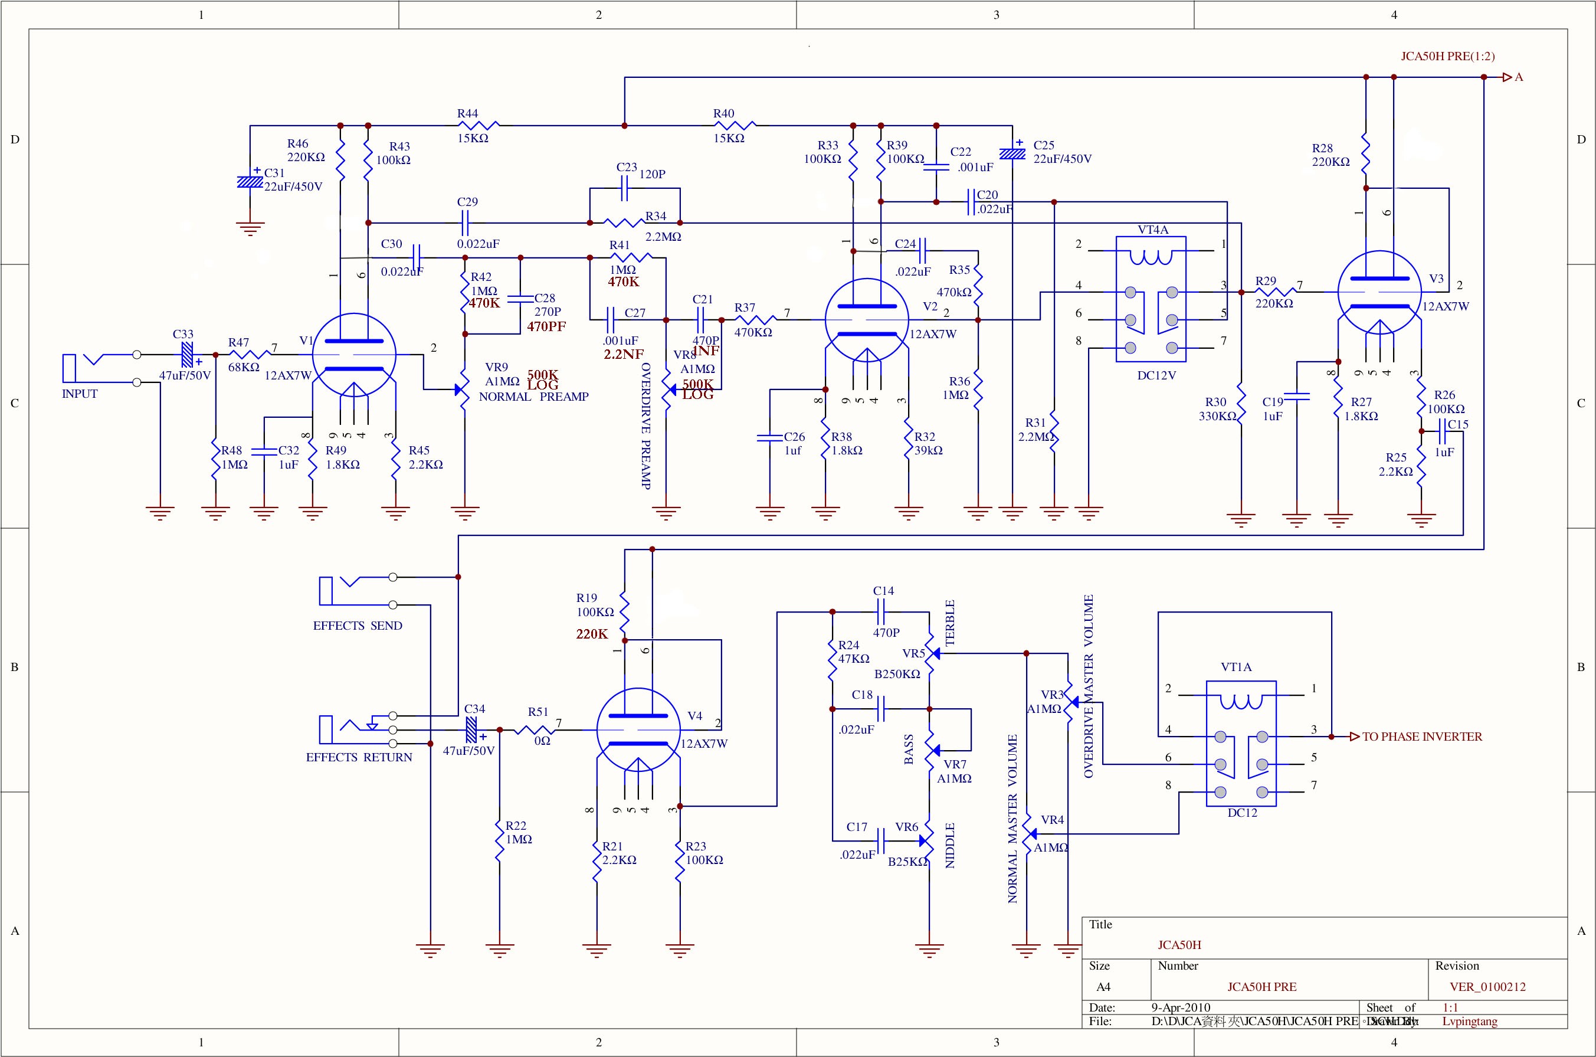Click the "Lvpingtang" drawn-by name
This screenshot has height=1057, width=1596.
(1470, 1021)
